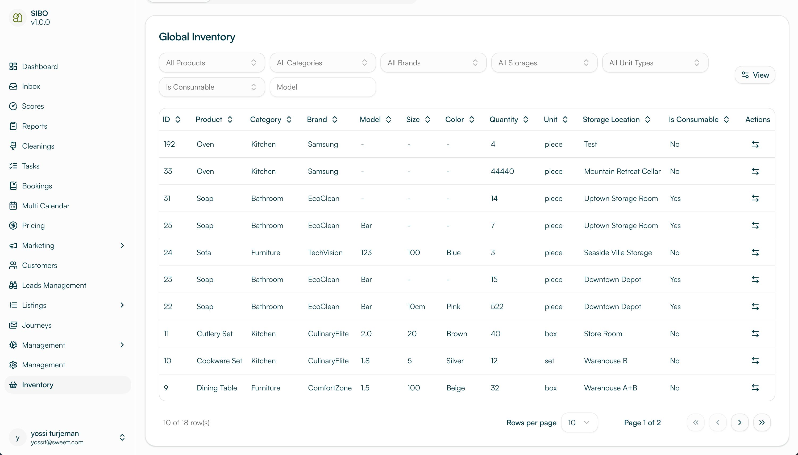Select the Multi Calendar sidebar icon

coord(13,206)
